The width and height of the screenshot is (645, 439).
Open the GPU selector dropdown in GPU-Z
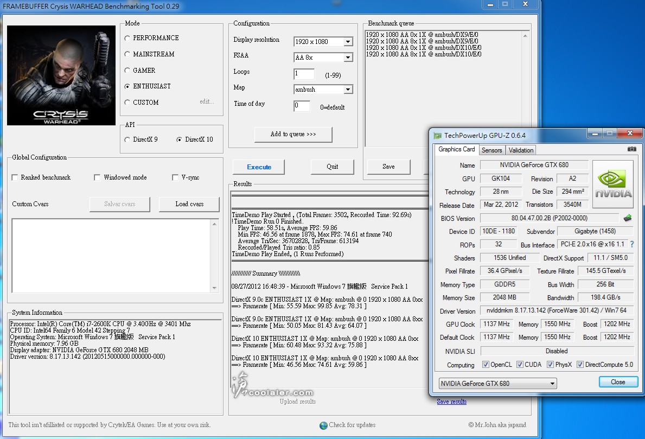498,384
